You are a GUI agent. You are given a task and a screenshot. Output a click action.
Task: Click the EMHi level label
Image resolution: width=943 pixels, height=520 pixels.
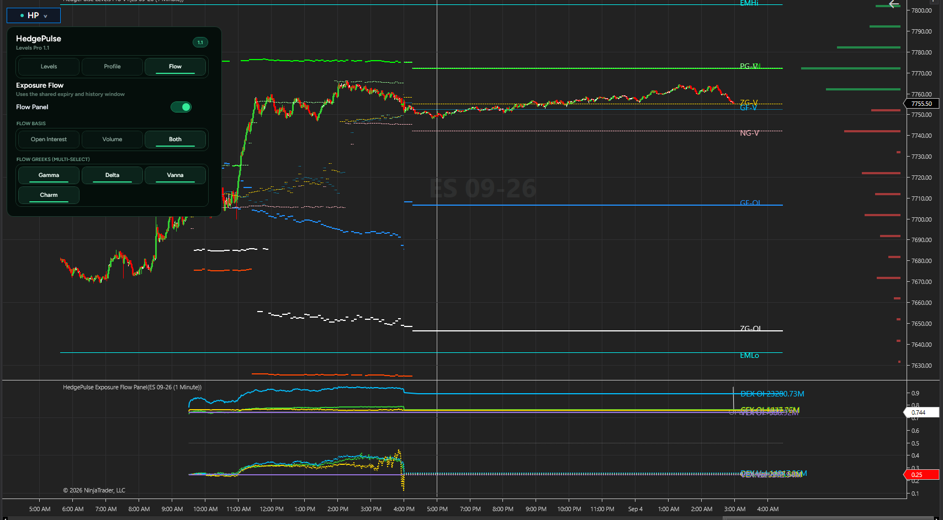[x=749, y=3]
